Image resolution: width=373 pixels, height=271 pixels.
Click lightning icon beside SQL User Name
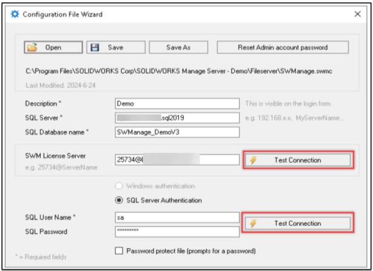pos(253,223)
